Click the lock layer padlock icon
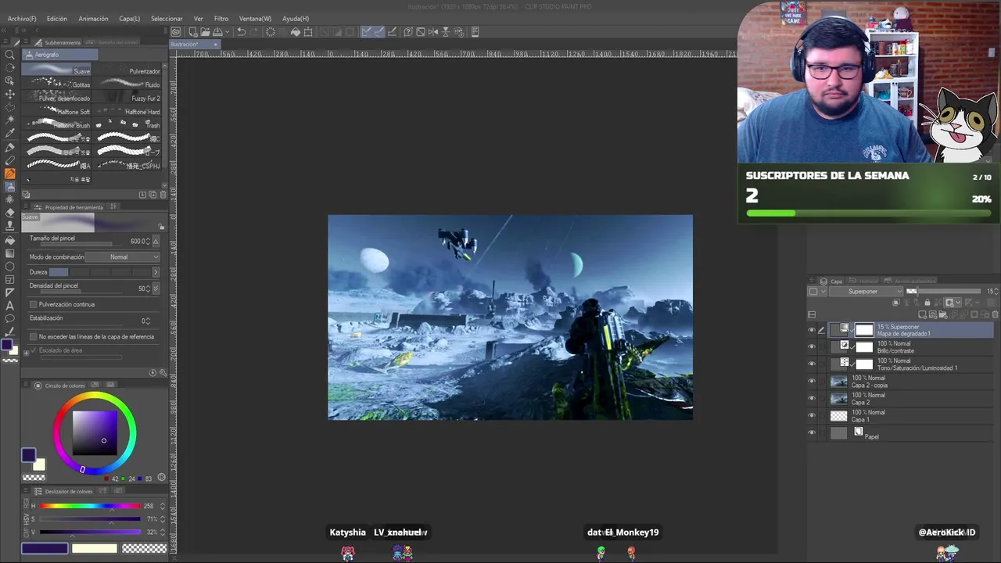1001x563 pixels. [x=927, y=303]
